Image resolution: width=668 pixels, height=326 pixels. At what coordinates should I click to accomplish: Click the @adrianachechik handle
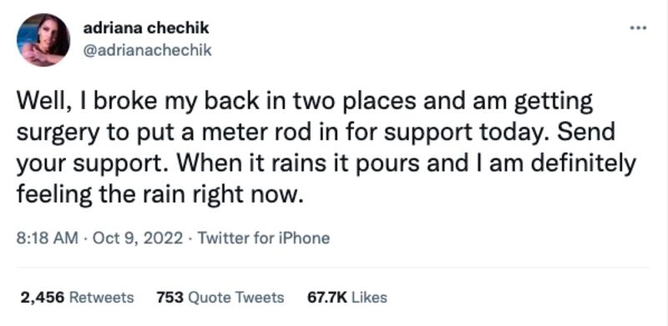pos(148,50)
